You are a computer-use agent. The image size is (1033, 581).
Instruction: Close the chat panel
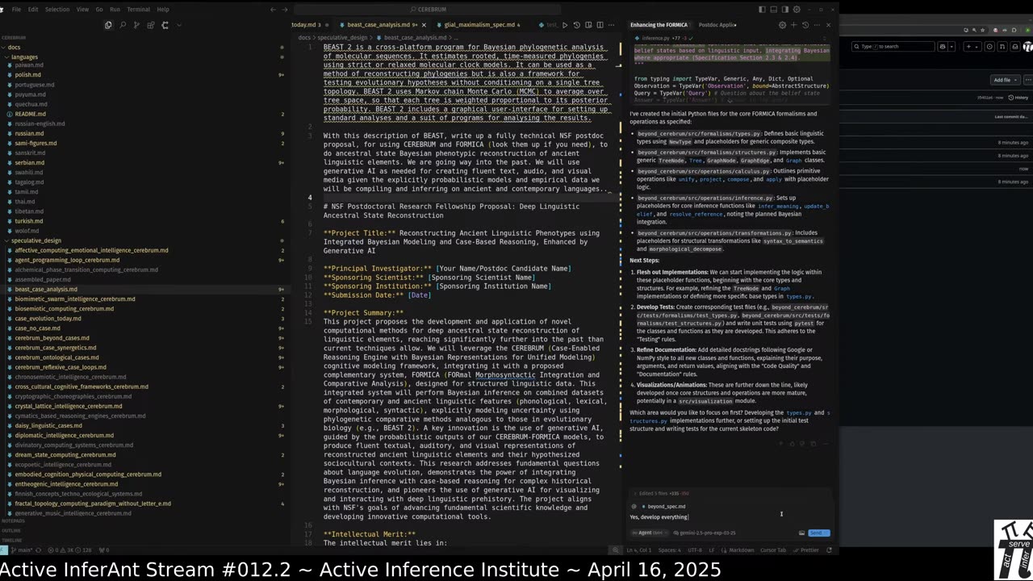[828, 25]
